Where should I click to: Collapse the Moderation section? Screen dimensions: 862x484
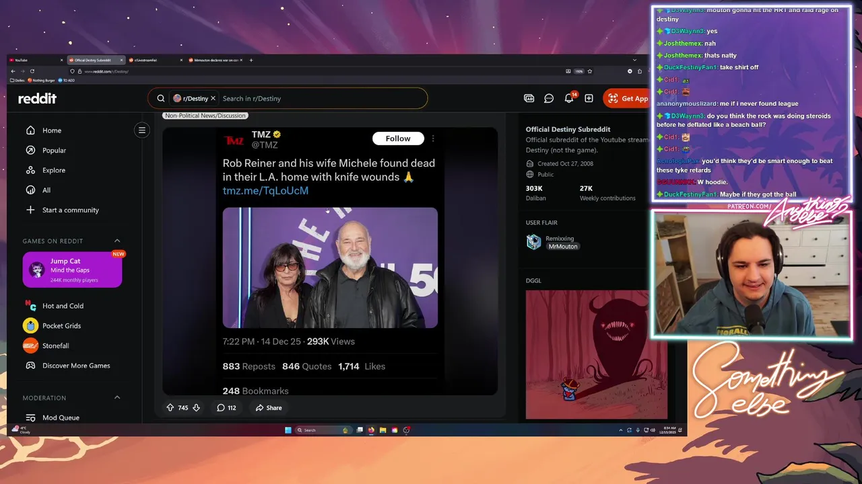coord(117,397)
